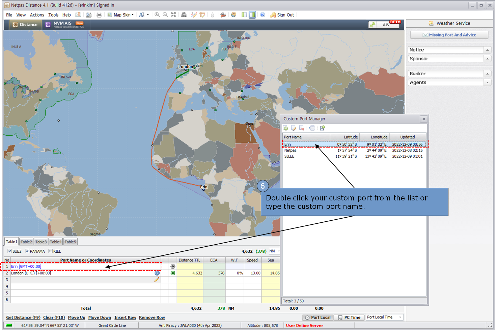Click Missing Port And Advice button
The width and height of the screenshot is (495, 330).
449,35
